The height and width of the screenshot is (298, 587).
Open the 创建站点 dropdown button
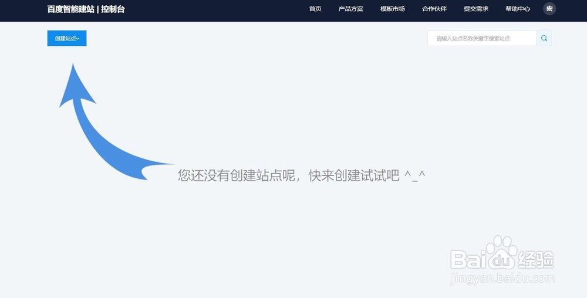click(x=67, y=38)
